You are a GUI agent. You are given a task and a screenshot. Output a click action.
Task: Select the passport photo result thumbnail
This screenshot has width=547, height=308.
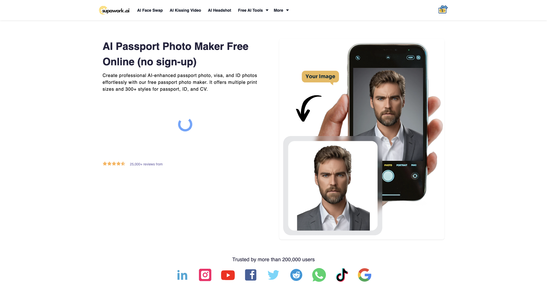332,186
